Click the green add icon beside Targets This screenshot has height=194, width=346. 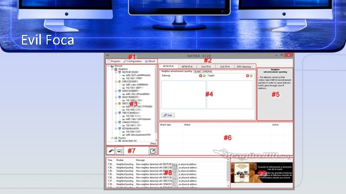coord(251,76)
